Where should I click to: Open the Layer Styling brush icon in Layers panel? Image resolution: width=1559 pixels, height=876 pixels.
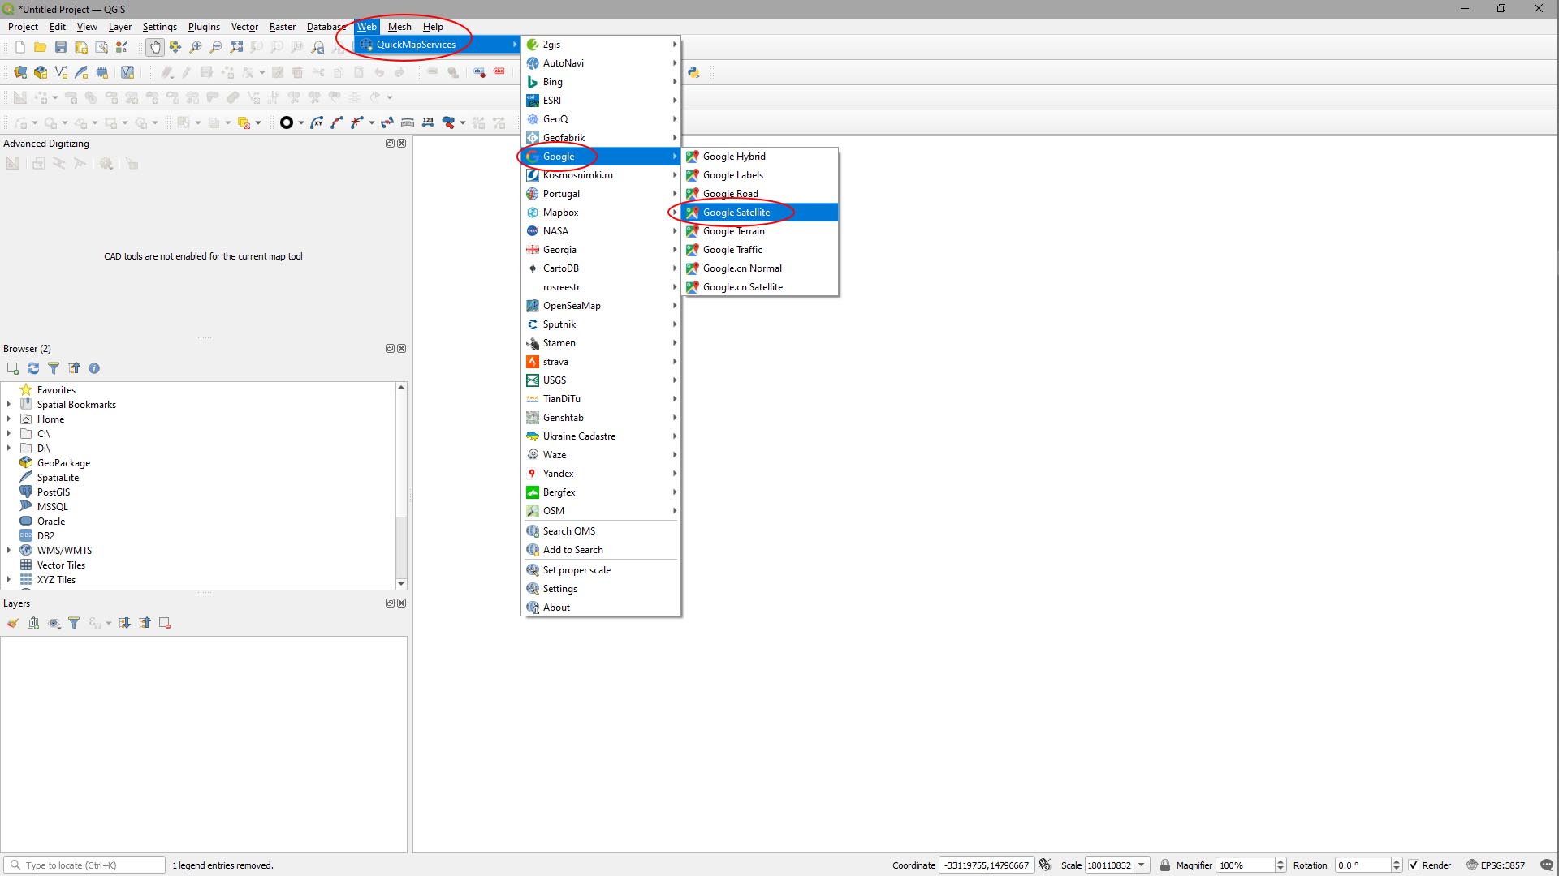coord(13,623)
